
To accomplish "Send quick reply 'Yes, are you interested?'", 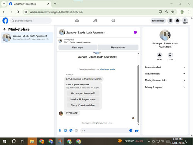I will (83, 93).
